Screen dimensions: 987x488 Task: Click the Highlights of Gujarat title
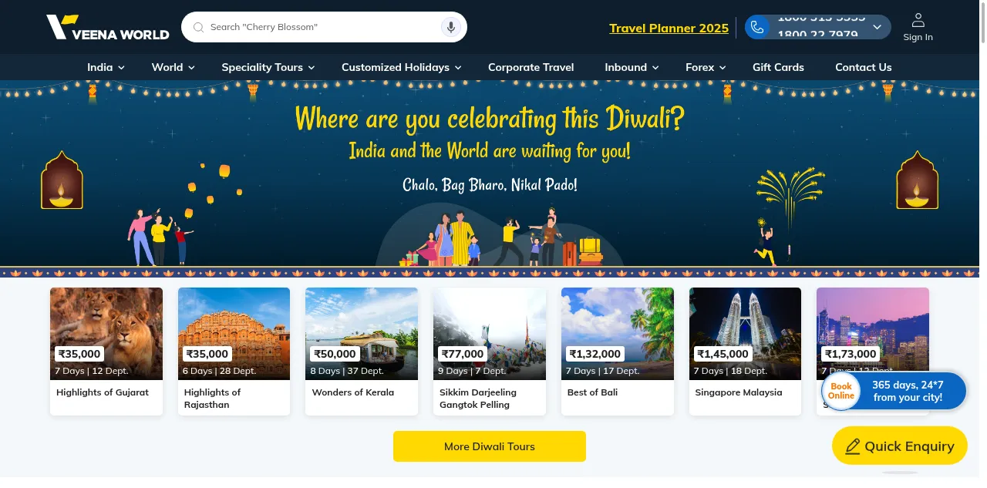(103, 392)
